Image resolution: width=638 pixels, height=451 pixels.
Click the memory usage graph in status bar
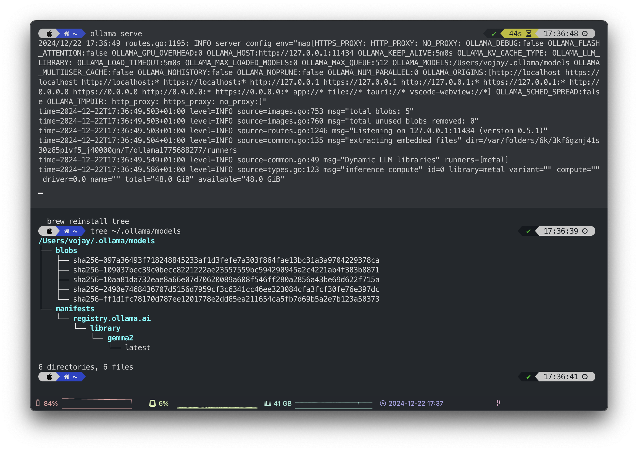tap(334, 405)
